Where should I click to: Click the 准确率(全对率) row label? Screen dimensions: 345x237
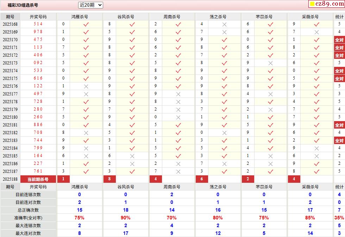point(28,218)
